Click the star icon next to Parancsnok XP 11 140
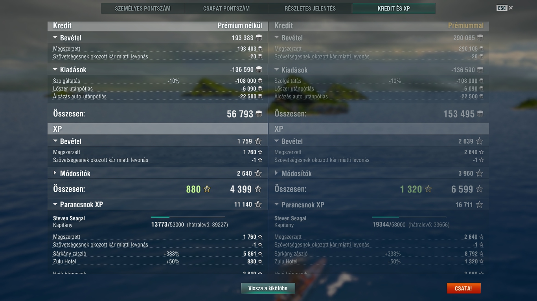This screenshot has height=301, width=537. click(258, 204)
